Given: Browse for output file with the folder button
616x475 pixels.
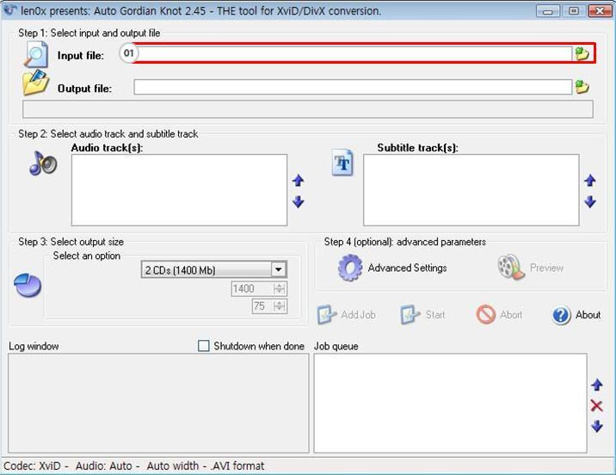Looking at the screenshot, I should tap(582, 86).
